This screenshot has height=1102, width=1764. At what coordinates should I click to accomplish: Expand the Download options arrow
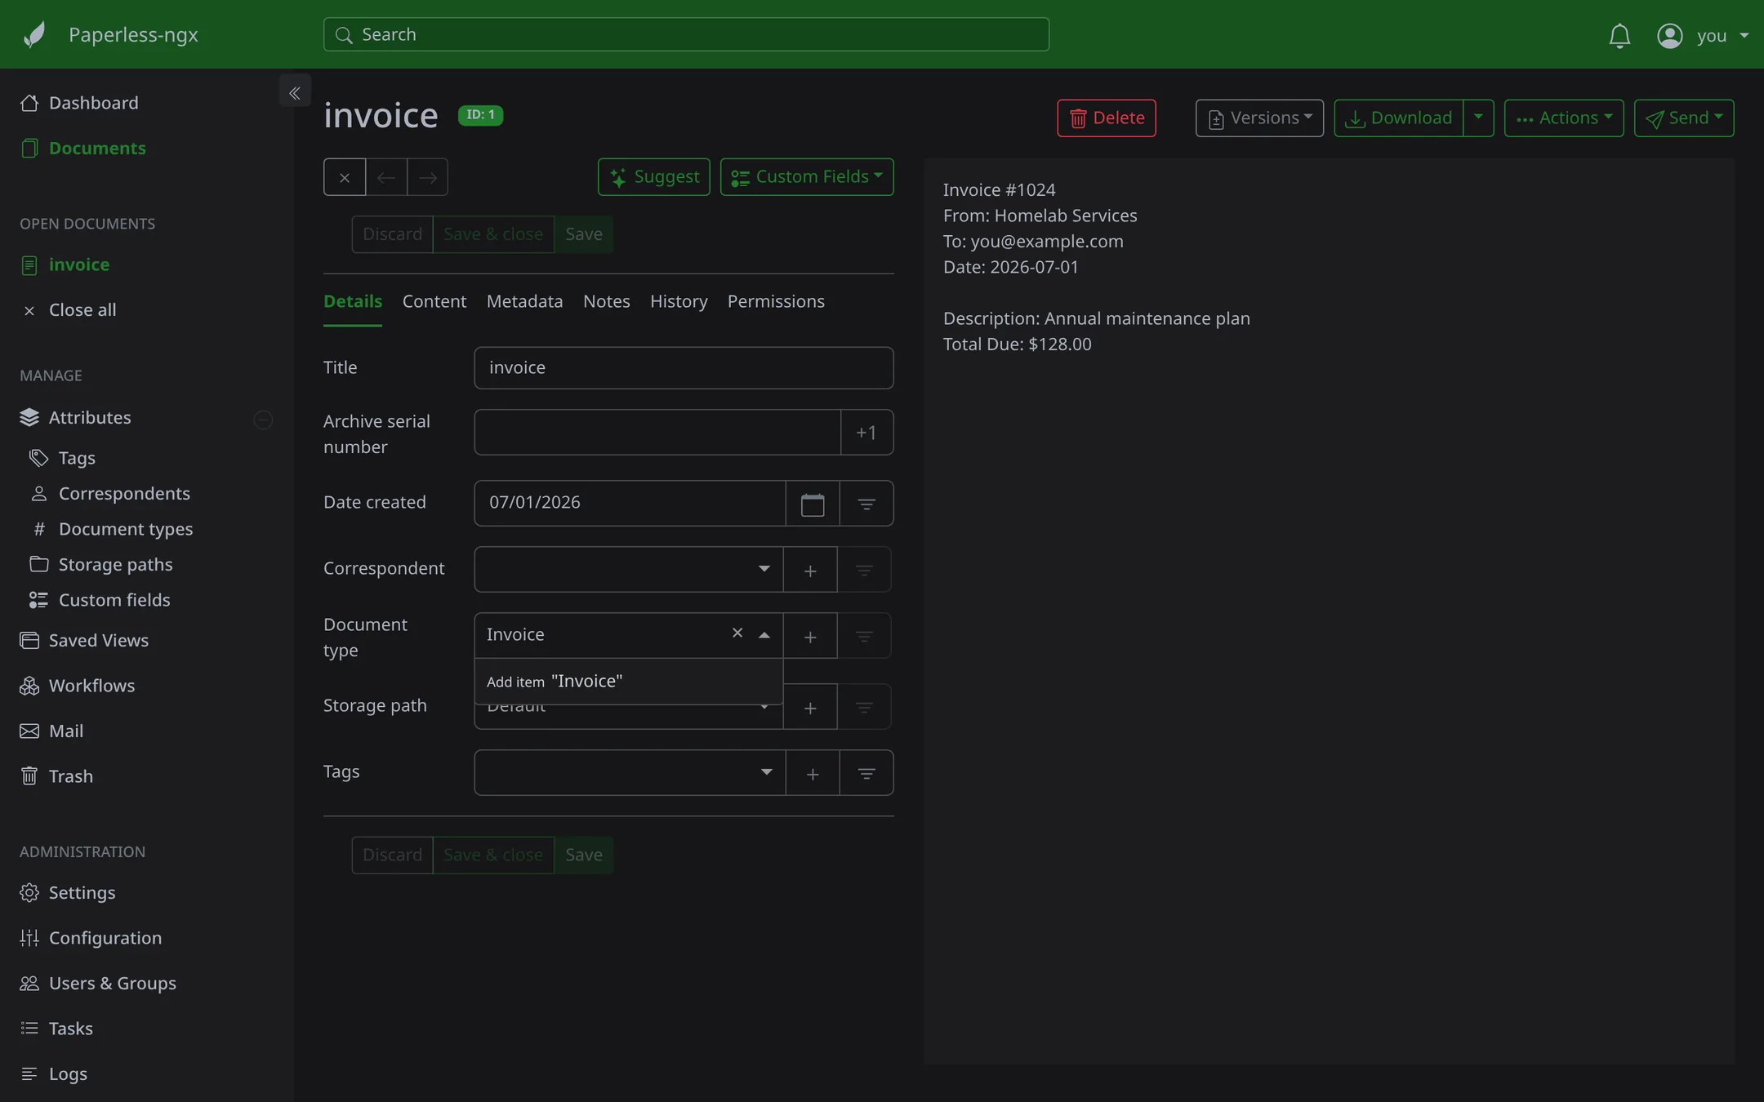[1478, 118]
